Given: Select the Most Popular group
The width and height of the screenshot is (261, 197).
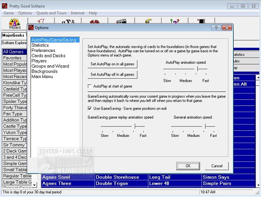Looking at the screenshot, I should click(x=15, y=64).
